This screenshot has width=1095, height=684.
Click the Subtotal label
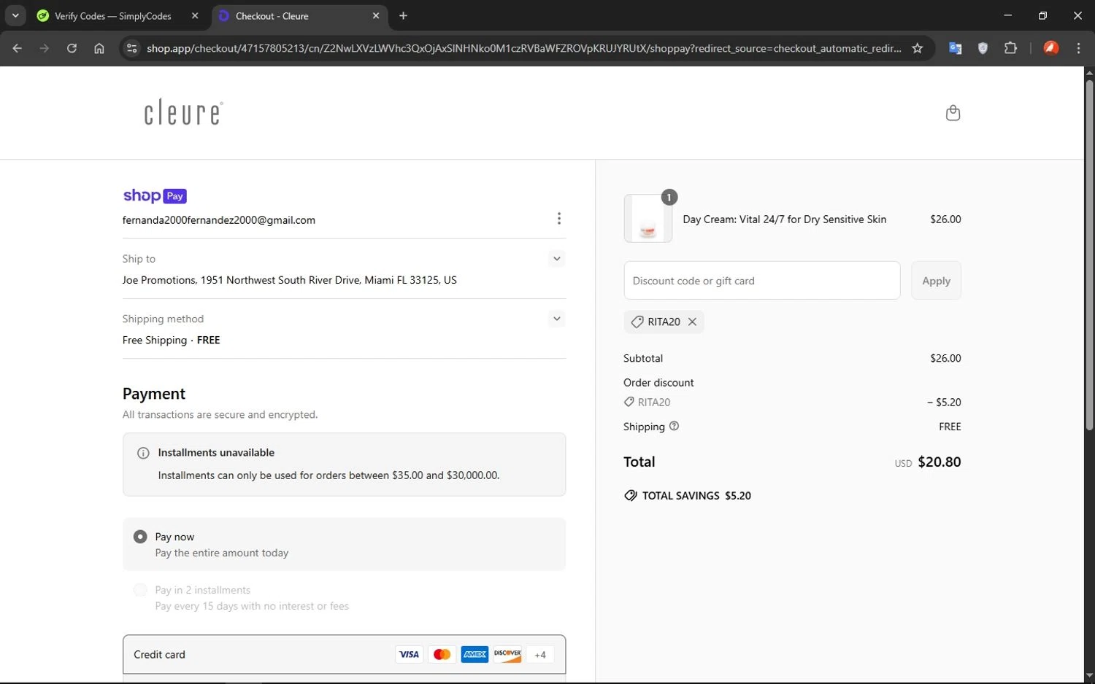(643, 359)
